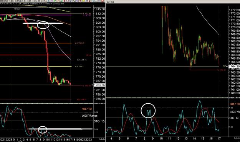This screenshot has width=240, height=142.
Task: Click hour 13 on the right chart time axis
Action: [x=186, y=139]
